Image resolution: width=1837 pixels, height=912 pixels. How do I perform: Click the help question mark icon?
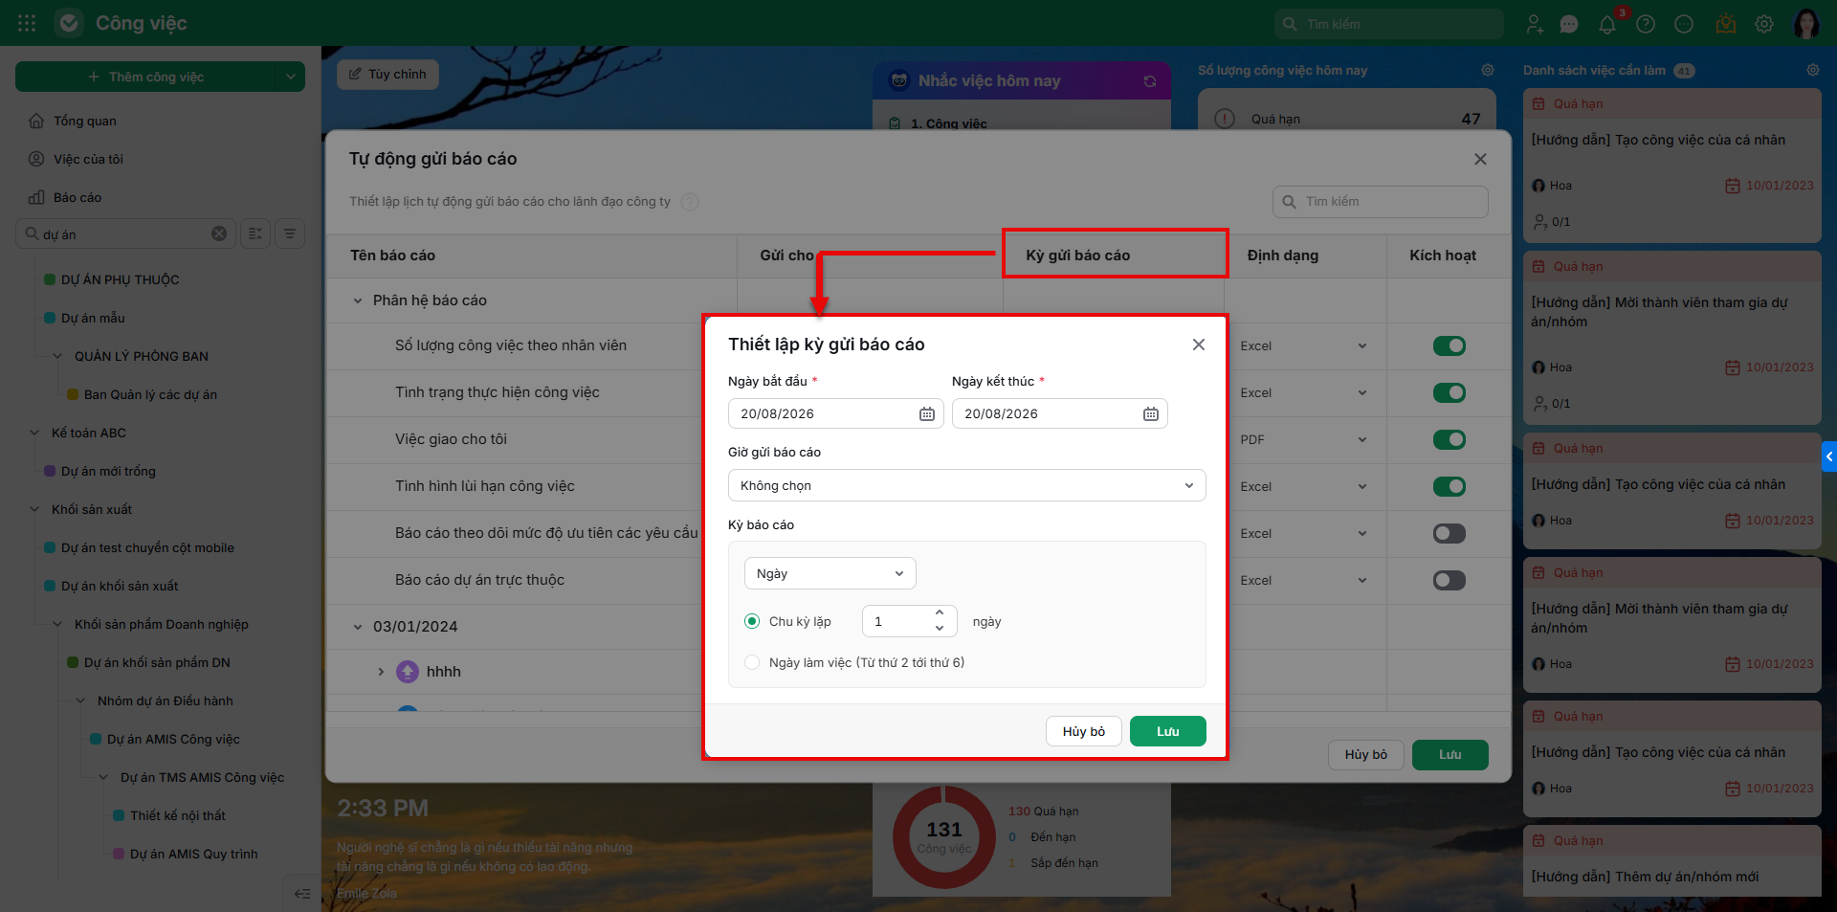click(1646, 24)
